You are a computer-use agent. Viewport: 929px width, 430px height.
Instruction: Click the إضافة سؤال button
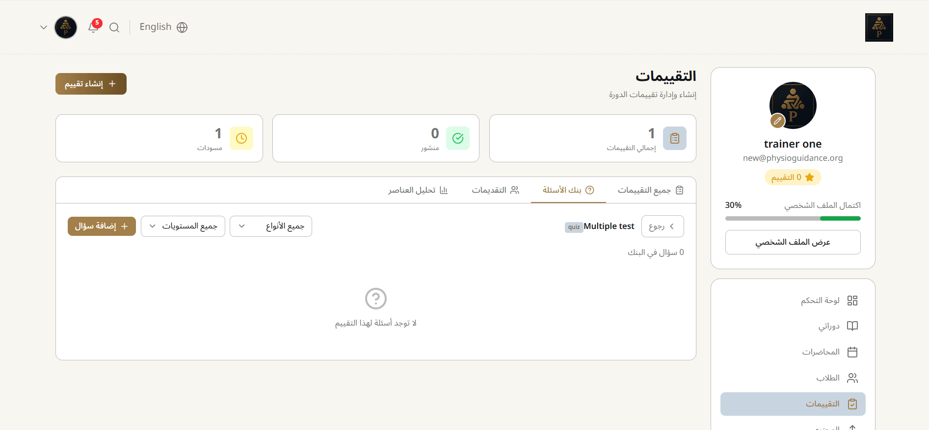(x=102, y=226)
